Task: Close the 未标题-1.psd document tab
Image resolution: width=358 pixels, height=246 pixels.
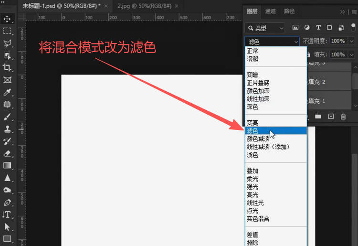Action: [106, 6]
